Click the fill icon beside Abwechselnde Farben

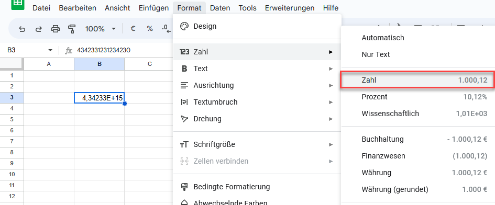[184, 203]
